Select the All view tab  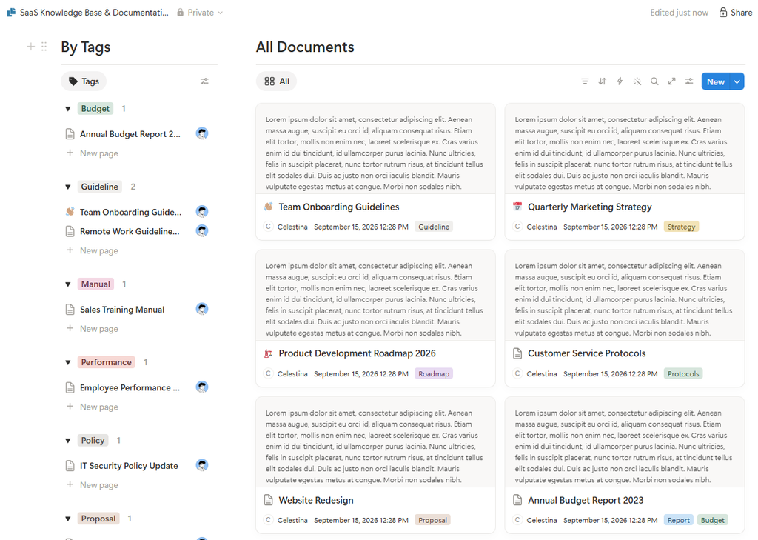pos(277,81)
